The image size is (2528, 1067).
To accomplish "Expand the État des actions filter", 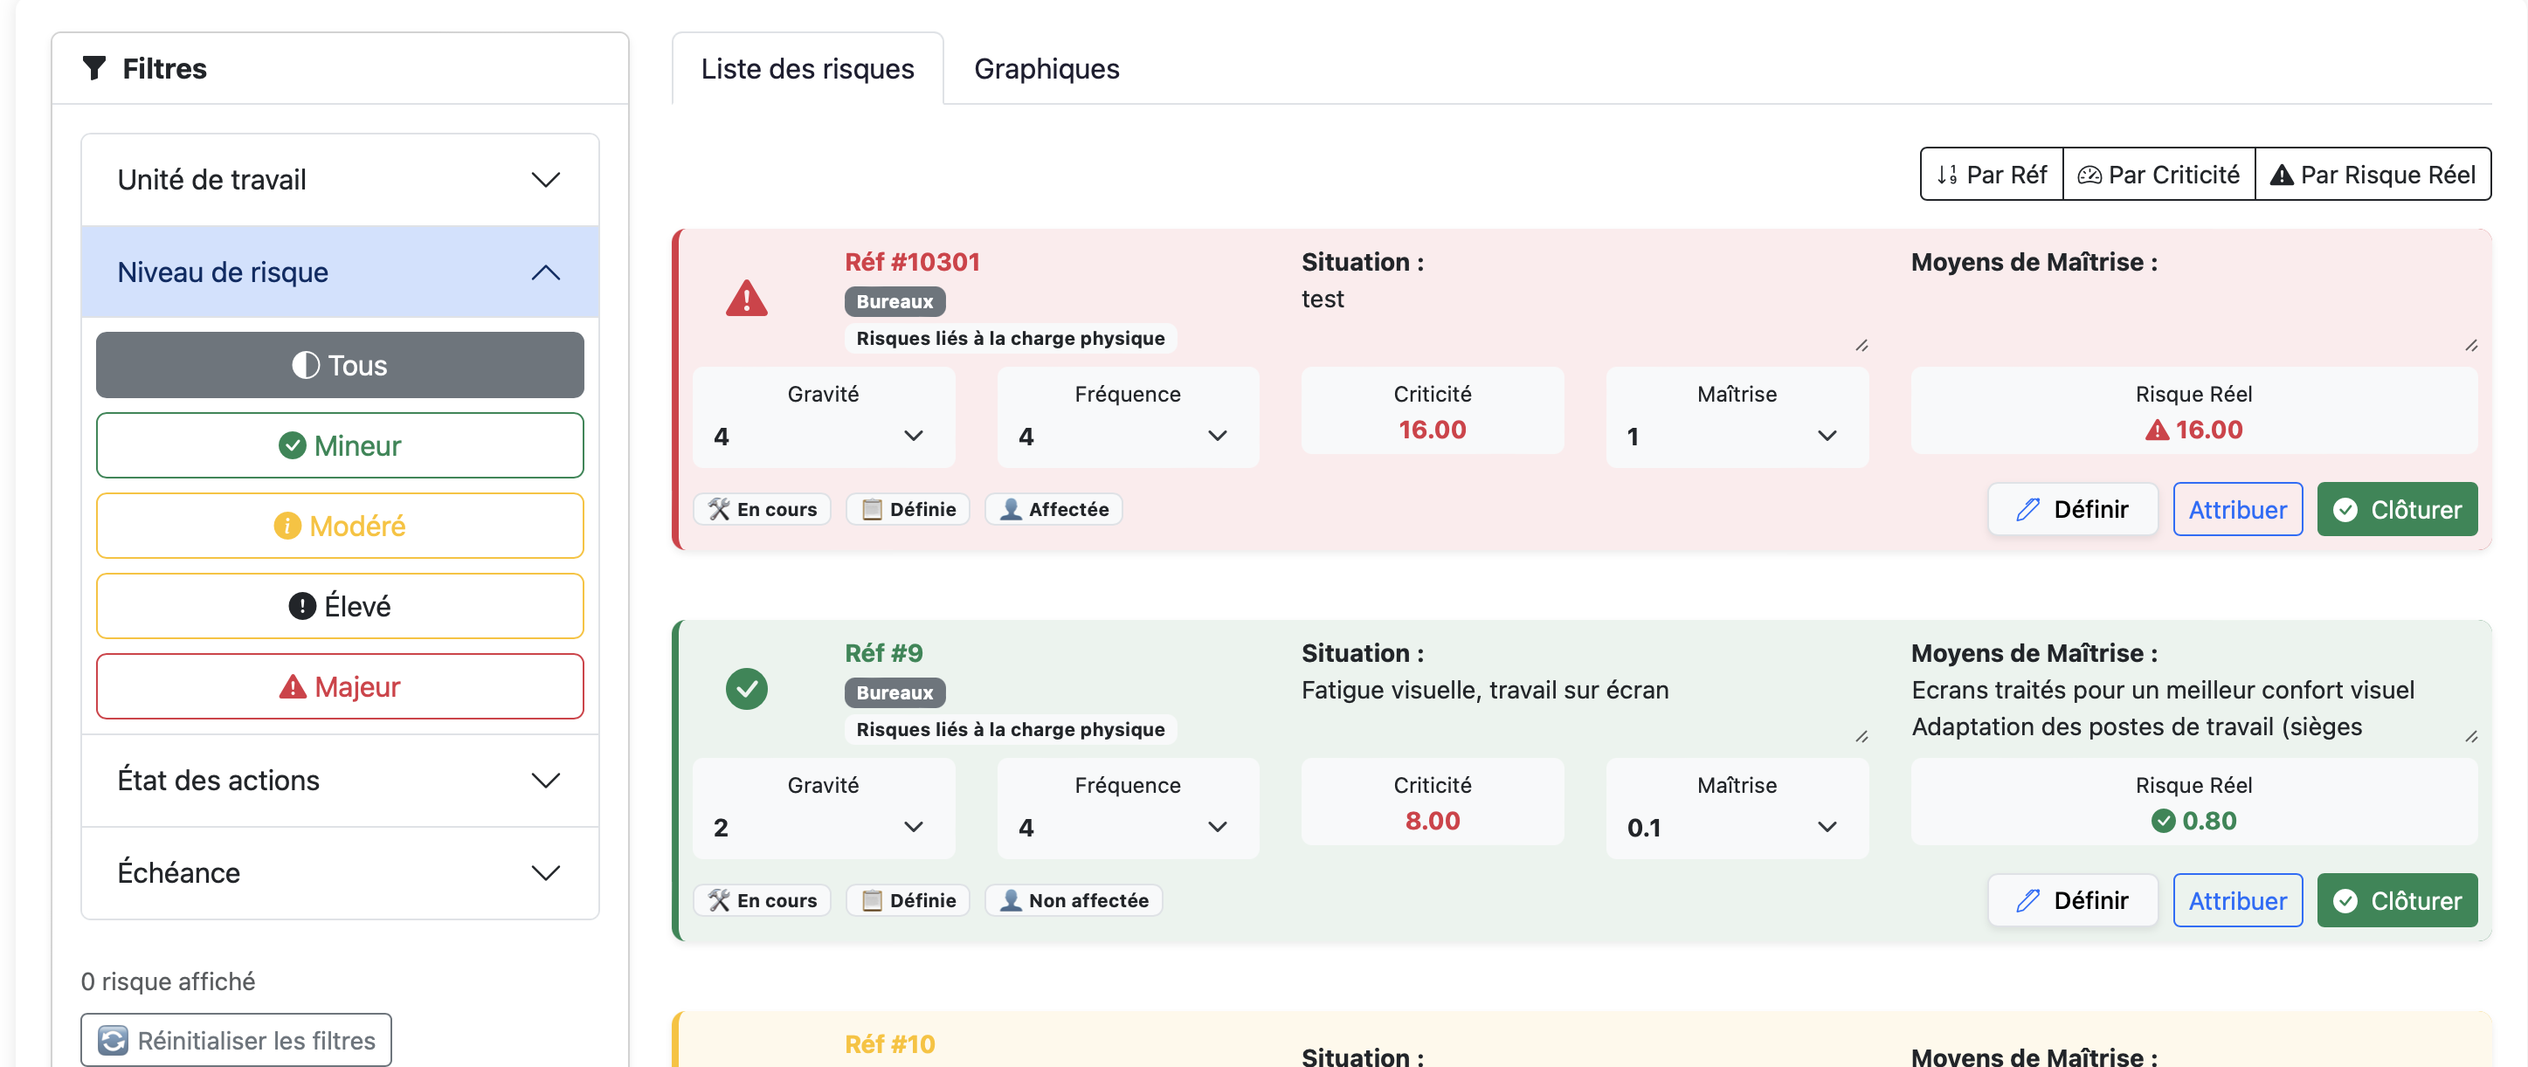I will 340,781.
